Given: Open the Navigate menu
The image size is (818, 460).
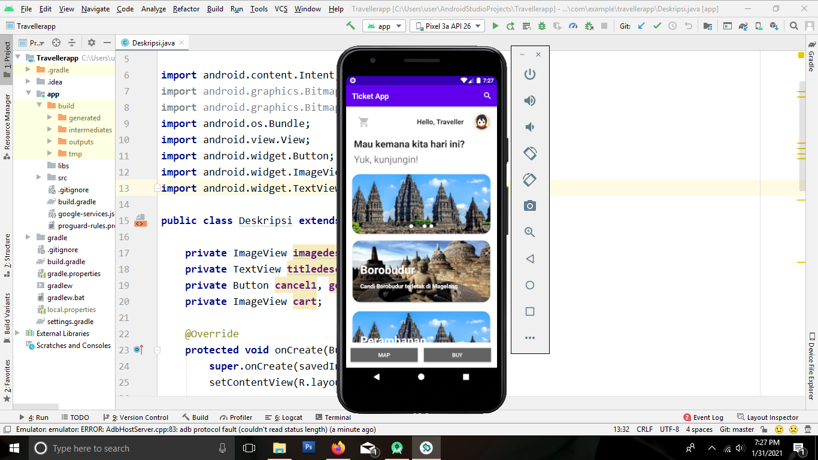Looking at the screenshot, I should click(x=96, y=9).
